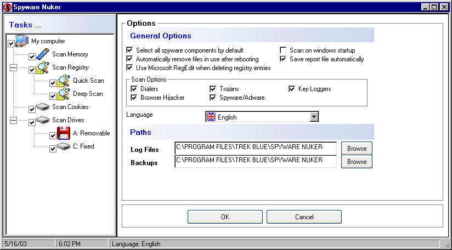Maximize the Spyware Nuker window
This screenshot has width=452, height=250.
pos(434,8)
